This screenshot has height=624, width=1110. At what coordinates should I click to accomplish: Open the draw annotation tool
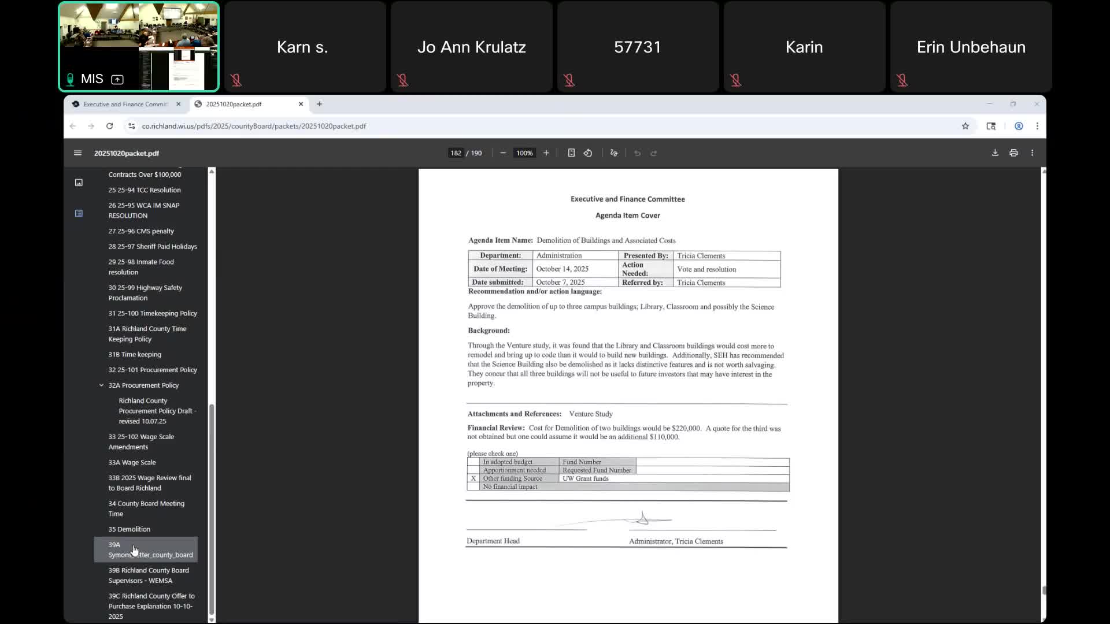[x=614, y=153]
